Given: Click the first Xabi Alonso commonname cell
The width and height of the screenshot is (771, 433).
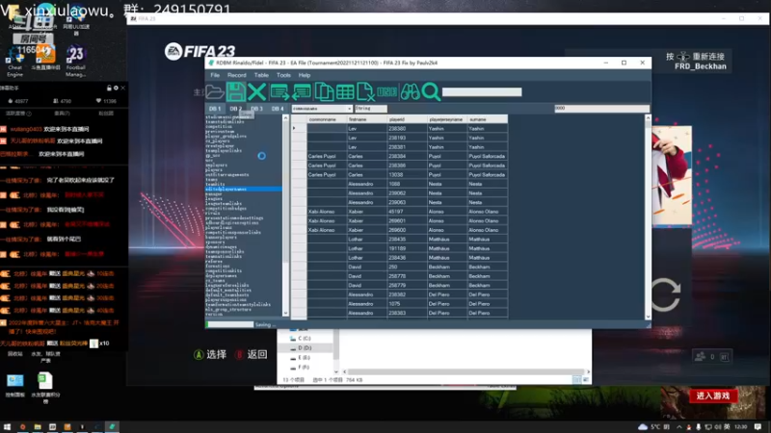Looking at the screenshot, I should 327,212.
